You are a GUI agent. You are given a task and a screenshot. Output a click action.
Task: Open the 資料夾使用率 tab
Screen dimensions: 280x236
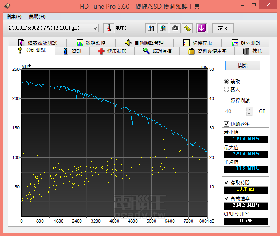click(207, 51)
